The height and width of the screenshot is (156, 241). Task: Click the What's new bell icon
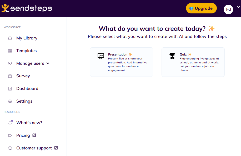tap(10, 123)
